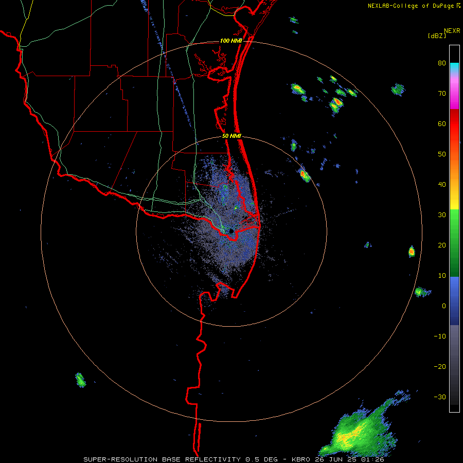The width and height of the screenshot is (463, 463).
Task: Select the 80 value on dBZ scale
Action: (442, 63)
